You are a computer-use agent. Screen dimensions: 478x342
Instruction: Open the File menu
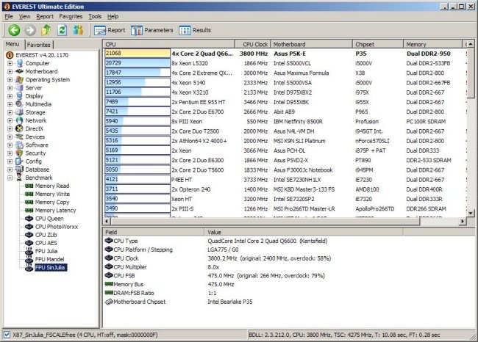[9, 16]
